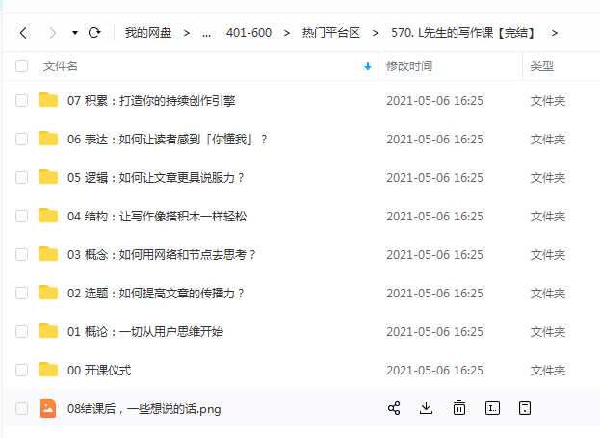Click the image file icon of 08结课后
This screenshot has height=438, width=600.
[48, 408]
